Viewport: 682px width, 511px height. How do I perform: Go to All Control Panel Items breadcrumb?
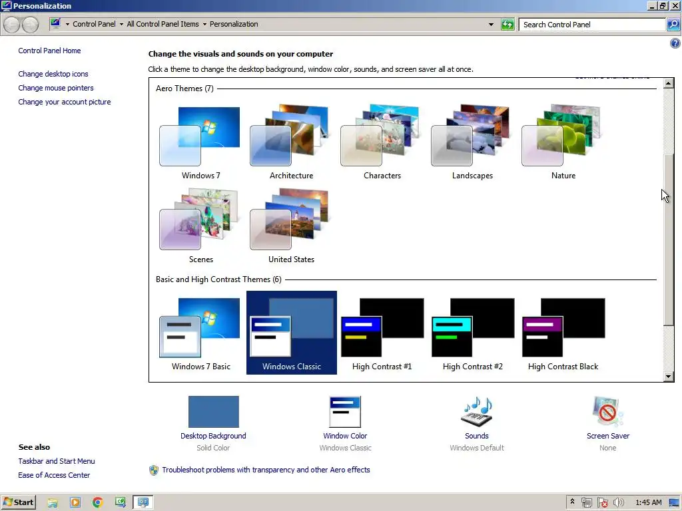(163, 25)
